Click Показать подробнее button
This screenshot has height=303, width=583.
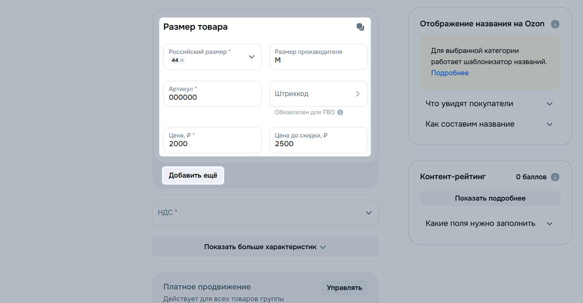pos(490,198)
